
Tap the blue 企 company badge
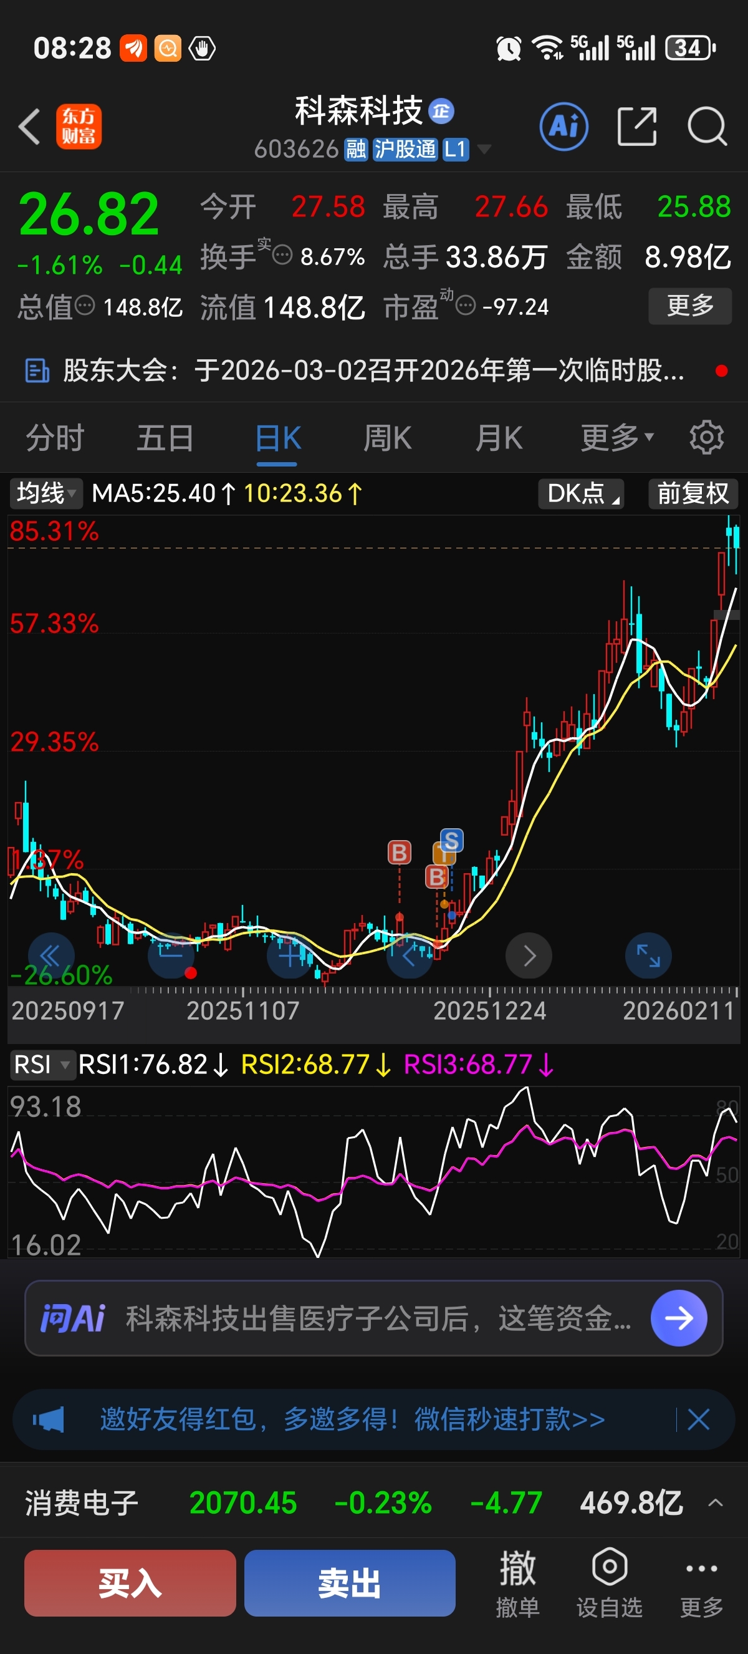coord(441,111)
